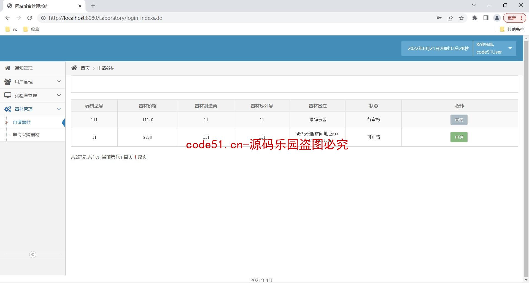The width and height of the screenshot is (529, 283).
Task: Click the 器材备注 column header
Action: click(318, 106)
